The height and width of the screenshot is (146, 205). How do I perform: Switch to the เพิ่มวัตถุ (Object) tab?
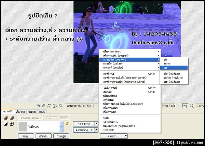tap(20, 112)
